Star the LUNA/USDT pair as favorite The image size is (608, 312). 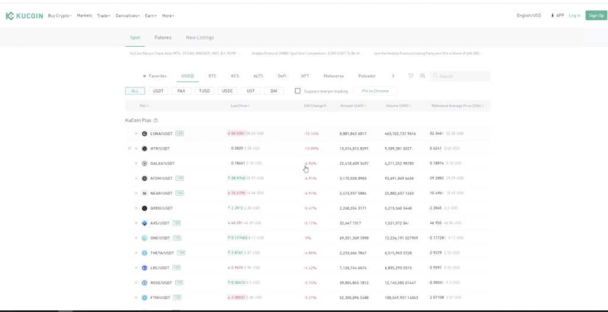(x=136, y=133)
